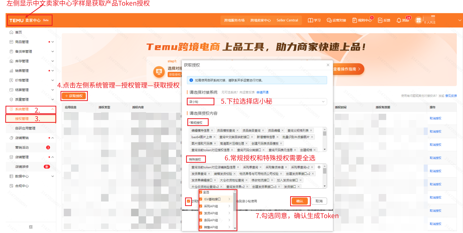Screen dimensions: 463x233
Task: Expand the 质量管理 sidebar chevron
Action: 53,99
